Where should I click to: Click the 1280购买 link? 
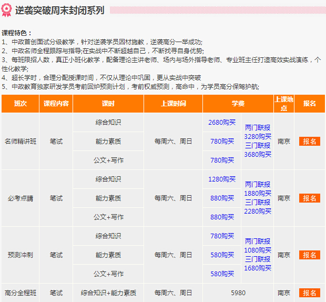click(221, 179)
